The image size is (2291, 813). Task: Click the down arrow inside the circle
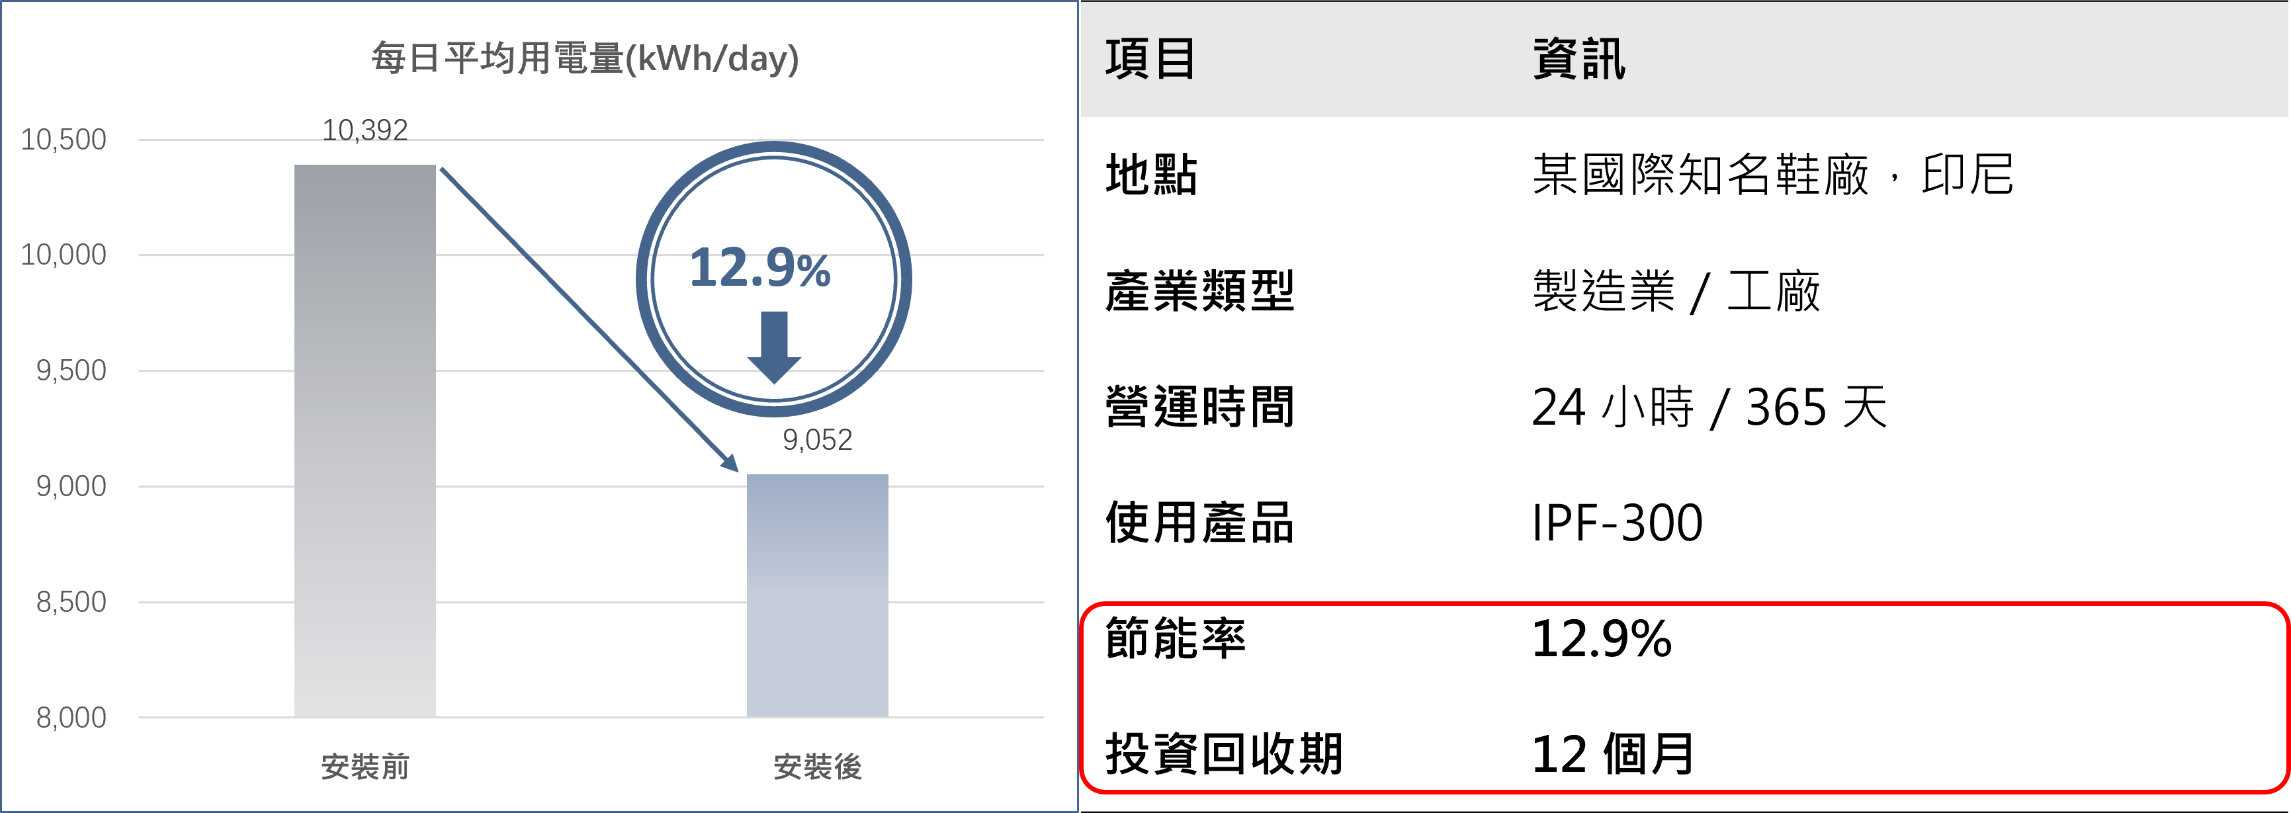tap(774, 346)
